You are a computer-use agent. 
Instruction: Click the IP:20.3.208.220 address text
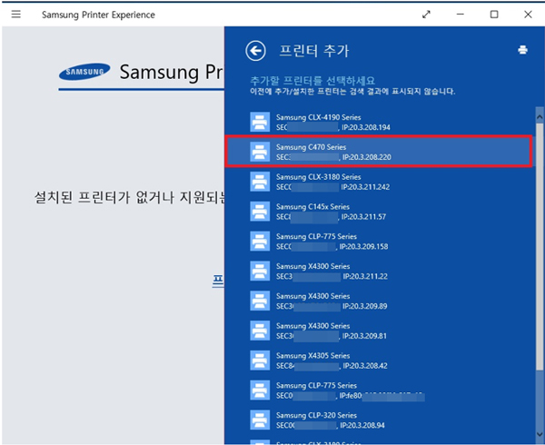pos(367,157)
